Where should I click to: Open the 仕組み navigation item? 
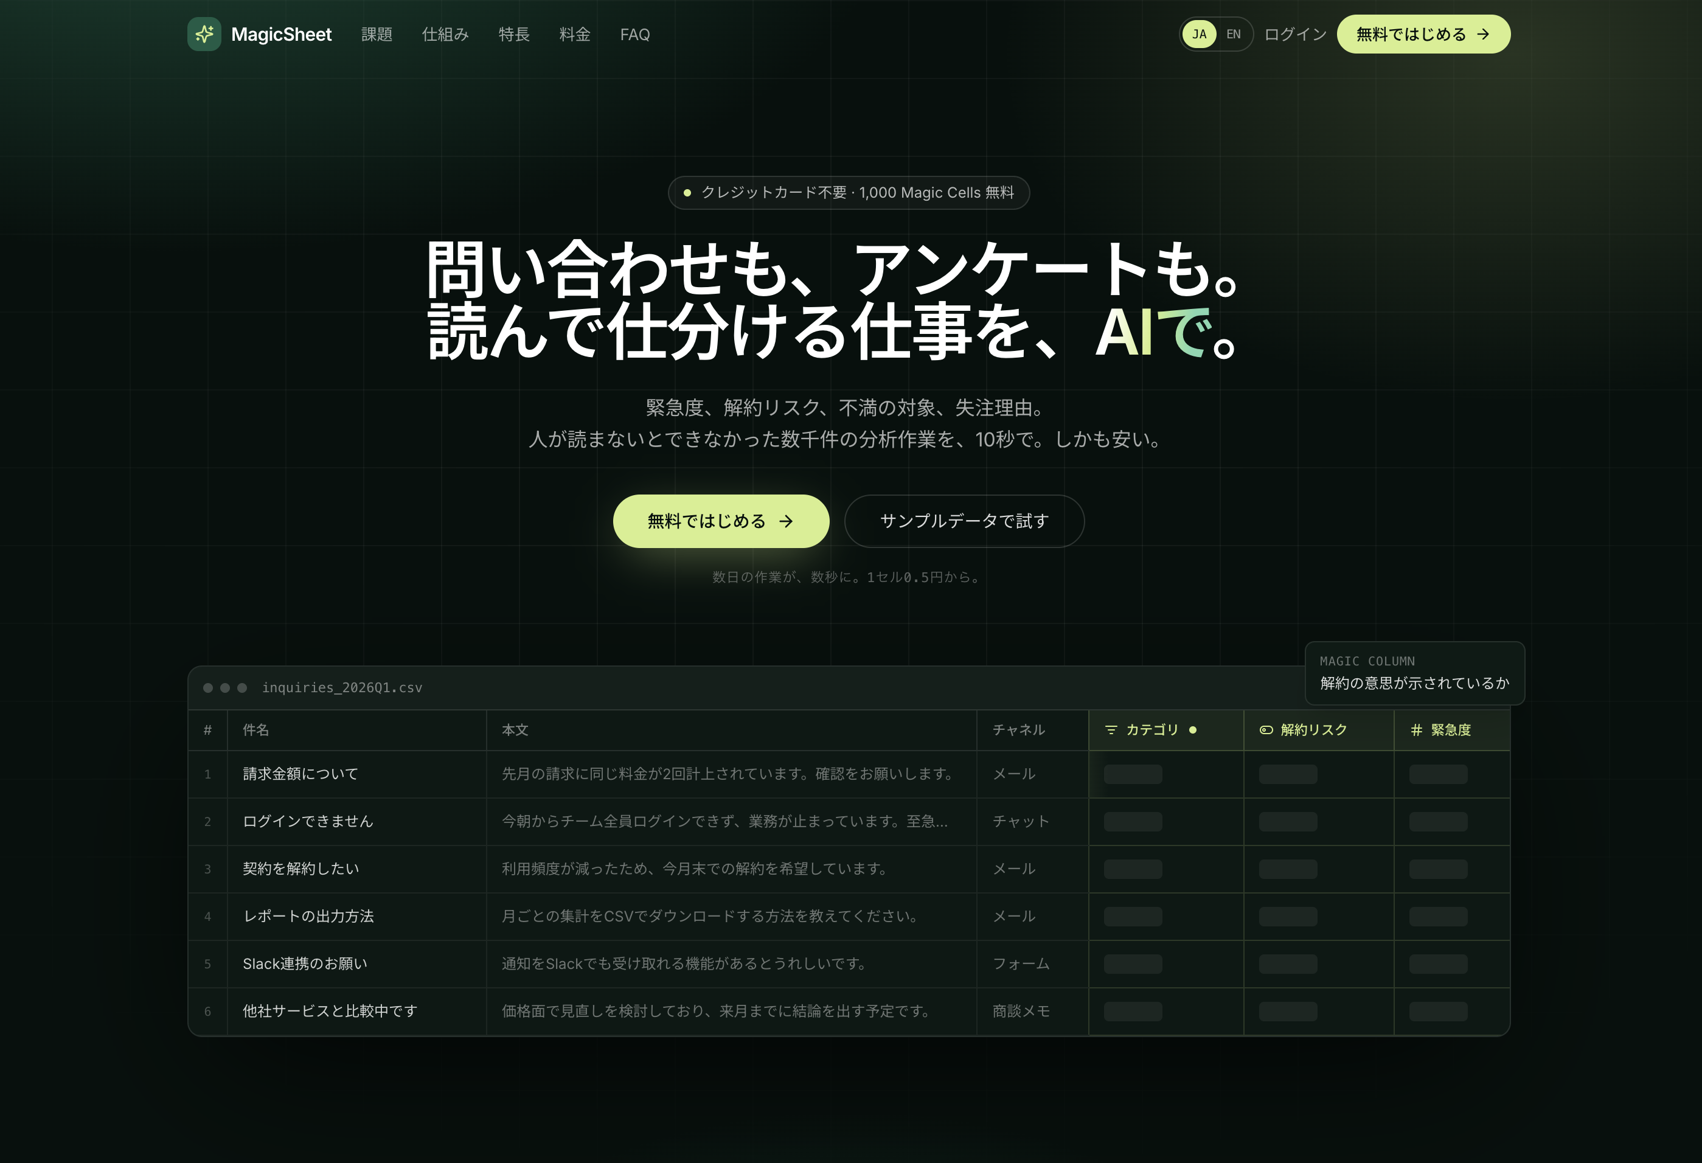pyautogui.click(x=445, y=35)
